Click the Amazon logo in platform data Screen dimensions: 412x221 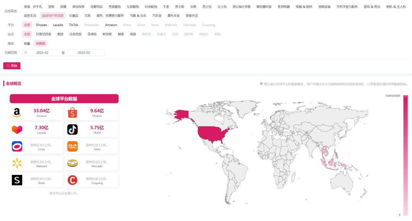point(17,113)
